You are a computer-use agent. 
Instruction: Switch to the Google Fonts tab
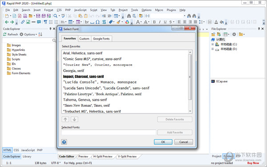pos(101,39)
